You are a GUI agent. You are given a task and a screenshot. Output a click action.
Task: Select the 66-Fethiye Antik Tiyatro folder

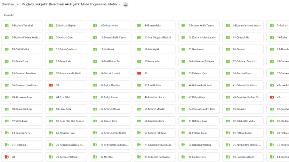pos(110,133)
